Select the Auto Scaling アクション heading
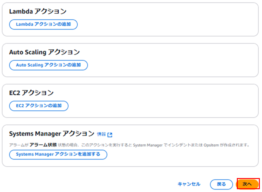The height and width of the screenshot is (192, 262). (44, 52)
